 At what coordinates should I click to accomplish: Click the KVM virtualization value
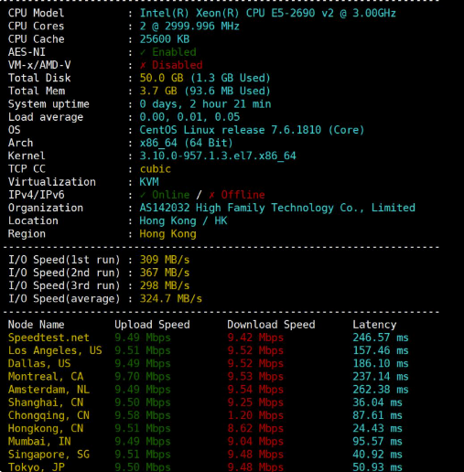click(x=149, y=182)
